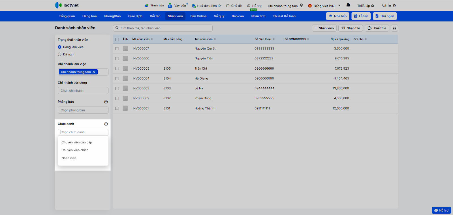This screenshot has height=215, width=453.
Task: Open the Giao dịch menu
Action: [135, 16]
